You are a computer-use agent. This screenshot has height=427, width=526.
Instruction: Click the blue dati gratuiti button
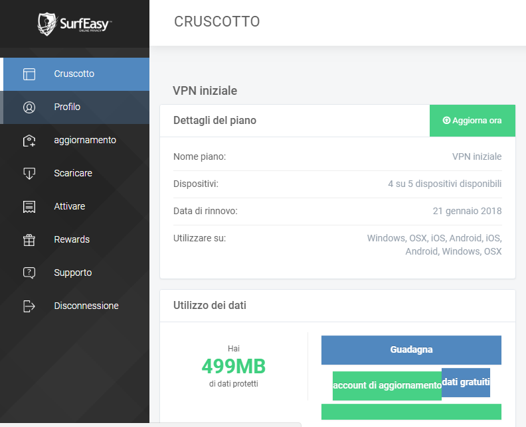click(x=466, y=383)
